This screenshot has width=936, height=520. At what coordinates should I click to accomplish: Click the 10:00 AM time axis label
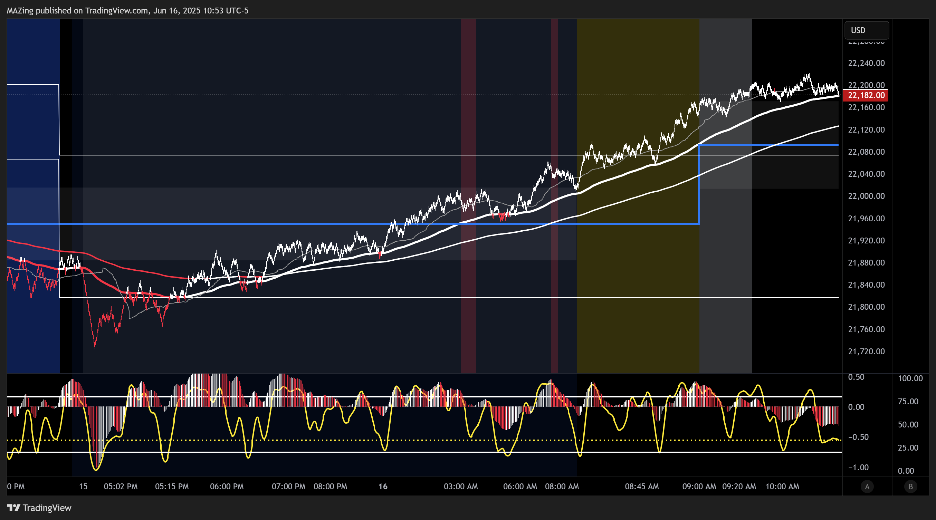pos(782,487)
